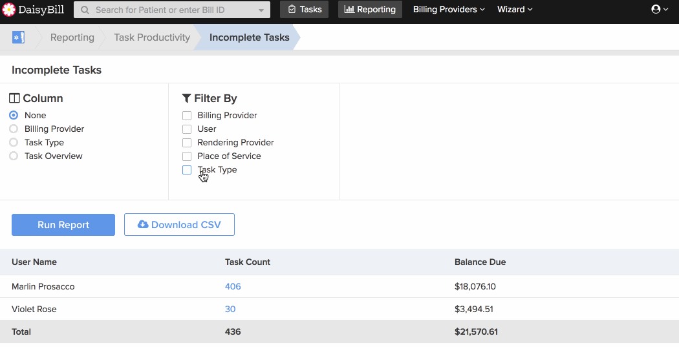Enable the Task Type filter checkbox
The image size is (679, 347).
[x=187, y=170]
